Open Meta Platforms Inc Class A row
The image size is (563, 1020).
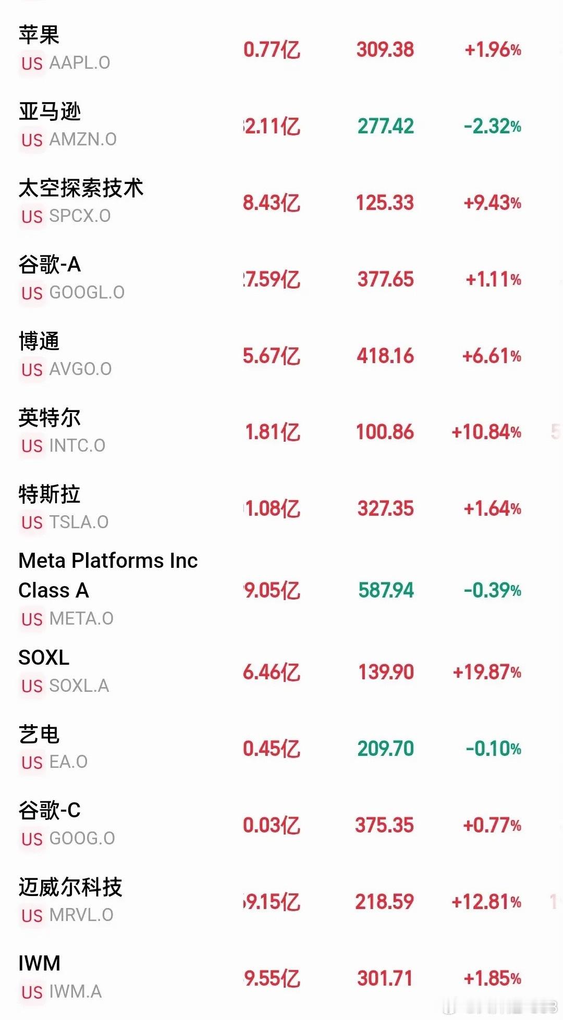[x=281, y=590]
